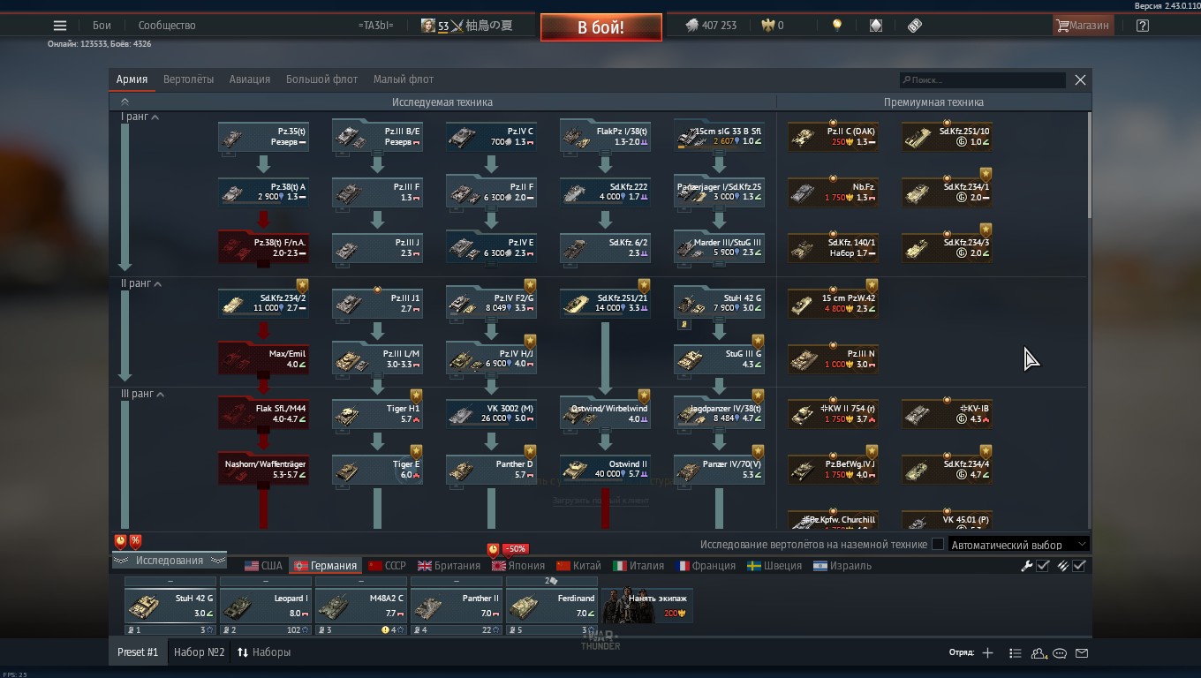Screen dimensions: 1201x678
Task: Select the Leopard I crew slot
Action: point(266,606)
